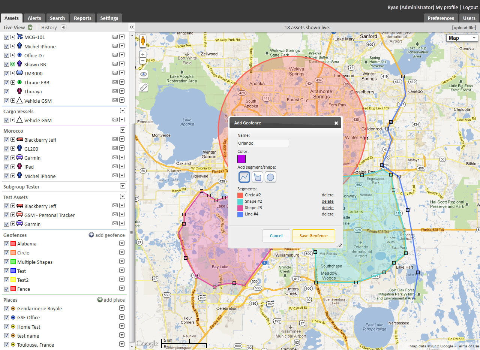Click the Street View pegman on the map

(143, 40)
